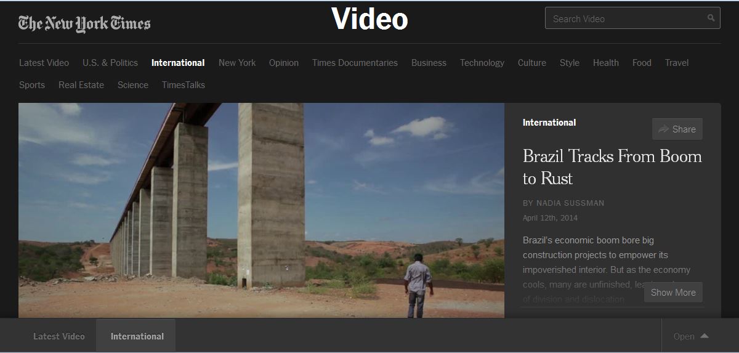Click the search magnifier icon

pyautogui.click(x=711, y=18)
